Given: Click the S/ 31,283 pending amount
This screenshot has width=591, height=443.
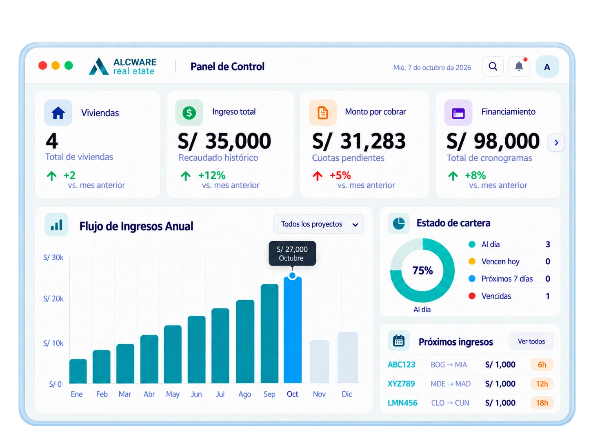Looking at the screenshot, I should 359,141.
